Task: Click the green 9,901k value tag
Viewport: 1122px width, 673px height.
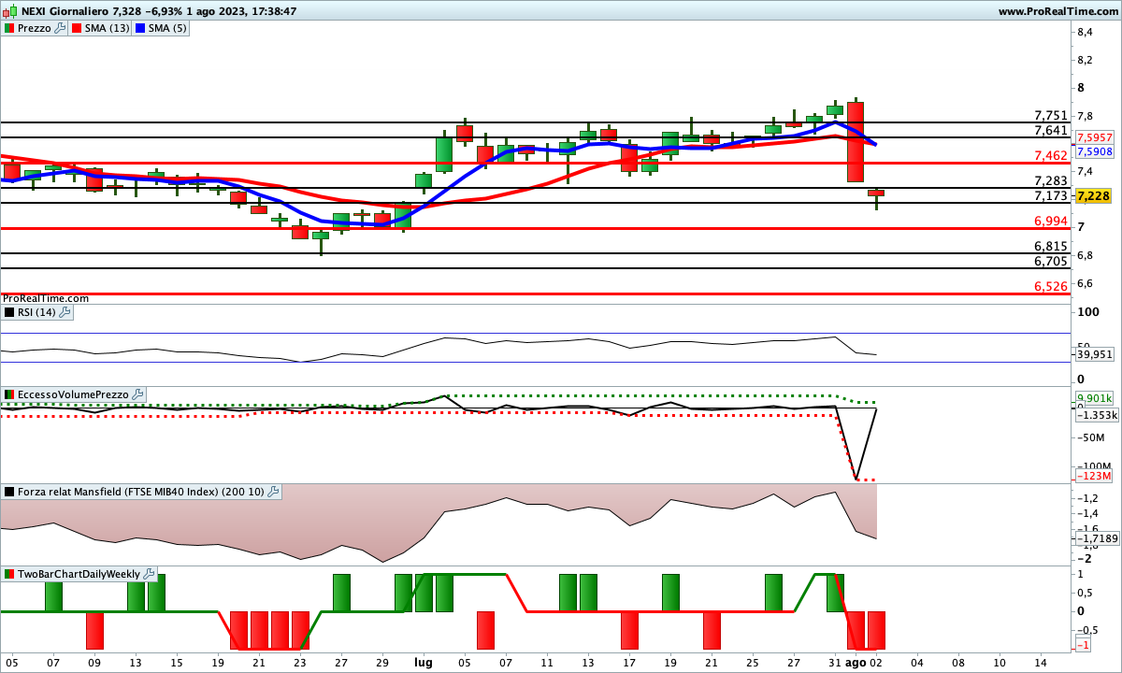Action: [1093, 396]
